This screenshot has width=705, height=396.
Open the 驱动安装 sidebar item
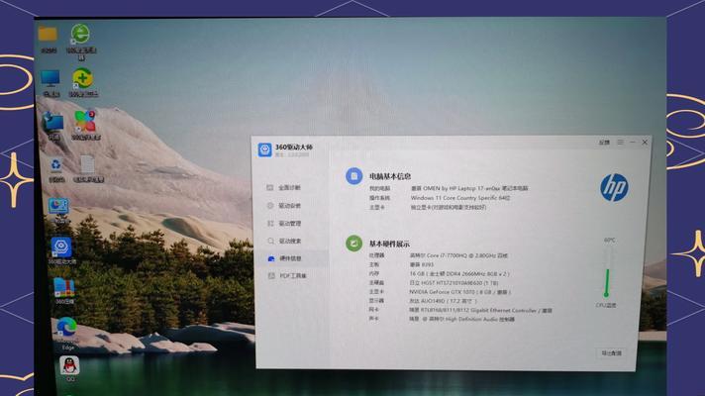(284, 205)
